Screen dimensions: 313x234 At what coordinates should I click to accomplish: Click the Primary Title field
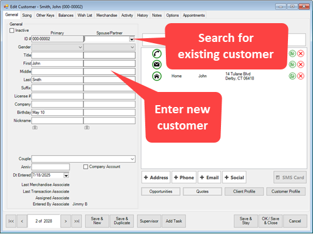[x=57, y=55]
